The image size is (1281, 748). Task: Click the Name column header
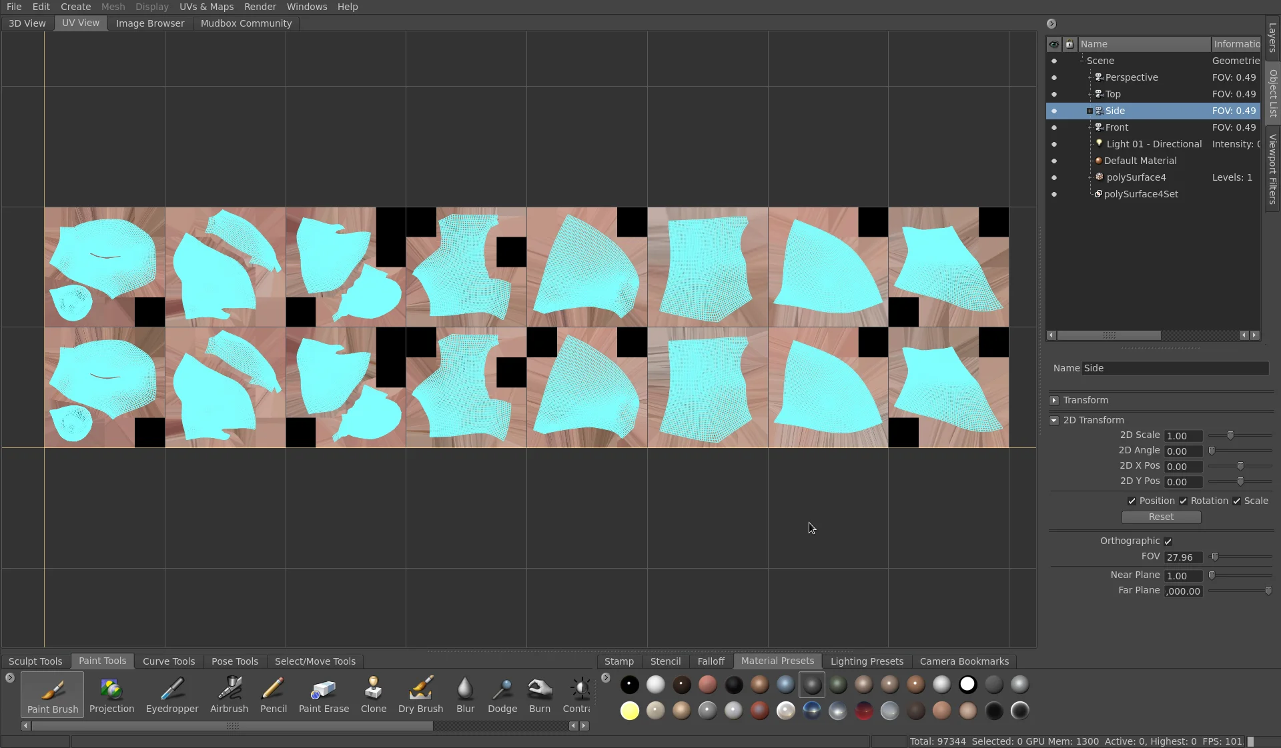(1144, 44)
